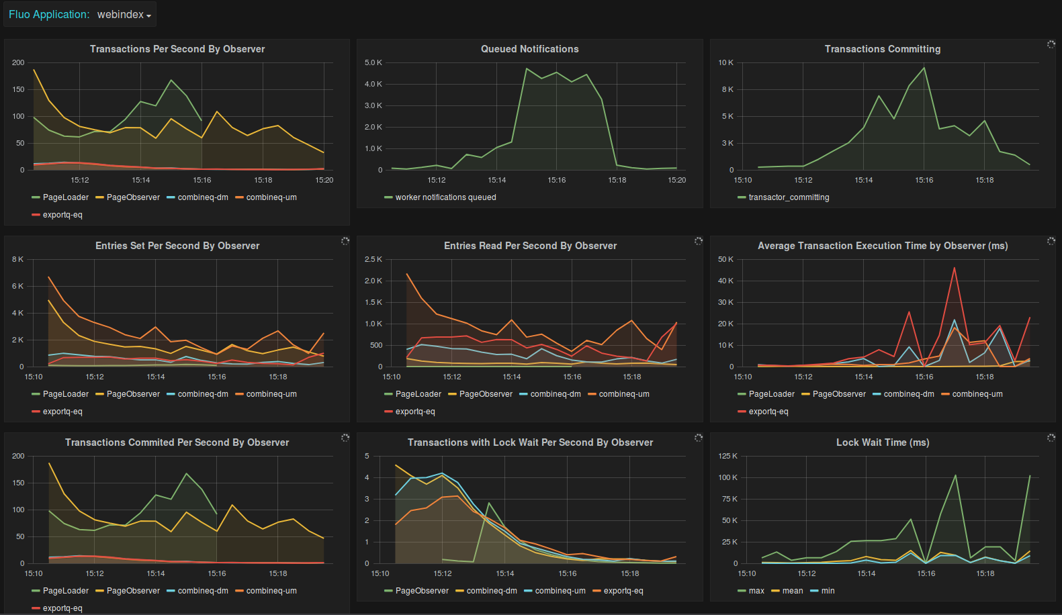This screenshot has height=615, width=1062.
Task: Select the mean legend entry in Lock Wait Time
Action: 792,591
